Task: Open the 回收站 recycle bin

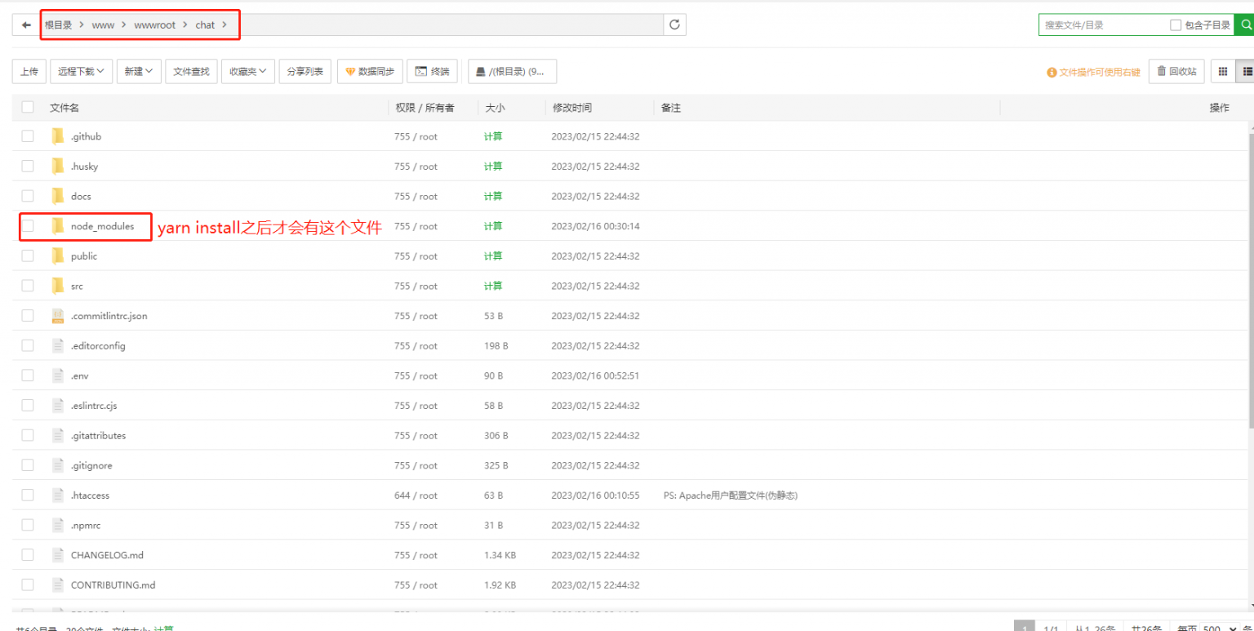Action: pyautogui.click(x=1176, y=71)
